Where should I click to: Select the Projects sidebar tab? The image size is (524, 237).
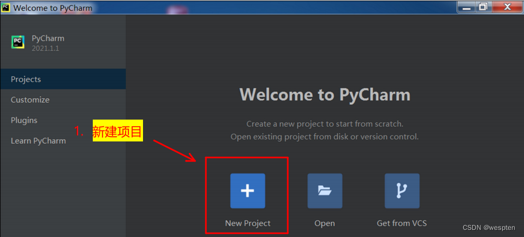click(63, 79)
